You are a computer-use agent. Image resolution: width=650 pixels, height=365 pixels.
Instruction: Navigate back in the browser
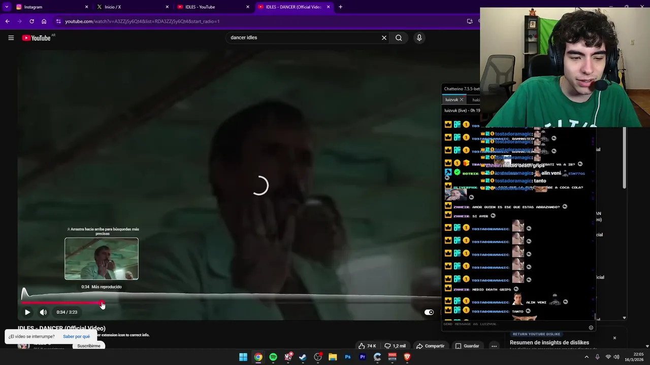point(7,21)
